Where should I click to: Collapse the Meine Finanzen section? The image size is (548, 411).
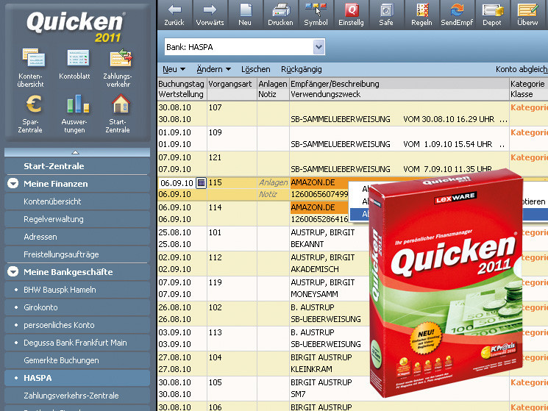point(13,183)
